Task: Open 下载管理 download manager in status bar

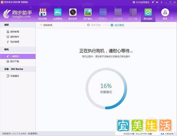Action: point(167,134)
